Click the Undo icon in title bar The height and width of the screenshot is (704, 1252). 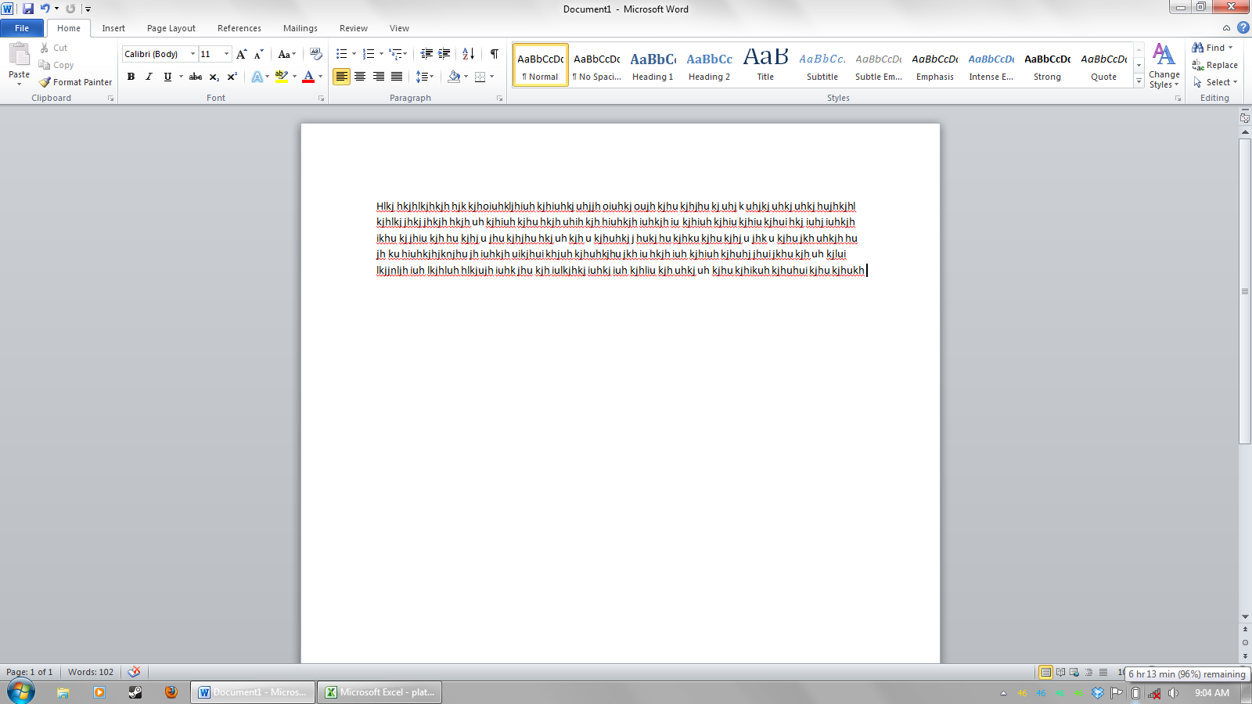click(x=45, y=9)
